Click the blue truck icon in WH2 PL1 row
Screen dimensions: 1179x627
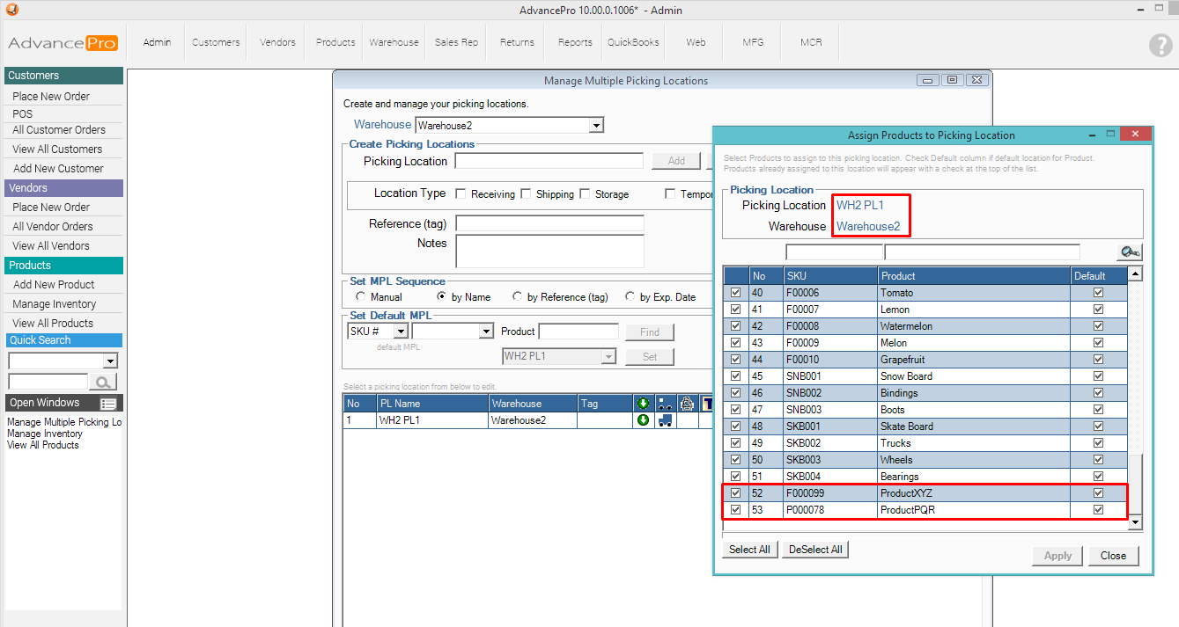pos(665,420)
